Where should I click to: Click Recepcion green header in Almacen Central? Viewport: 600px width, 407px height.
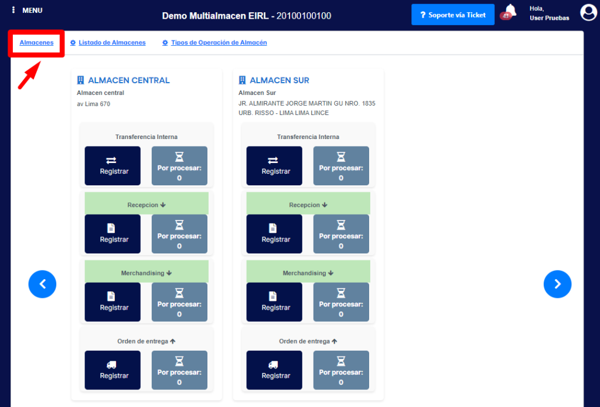pos(146,203)
